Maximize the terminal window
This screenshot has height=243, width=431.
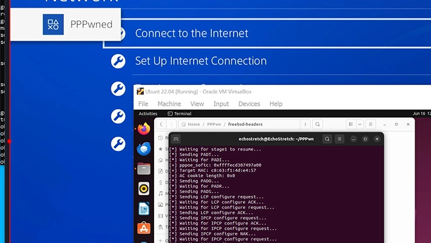[365, 139]
